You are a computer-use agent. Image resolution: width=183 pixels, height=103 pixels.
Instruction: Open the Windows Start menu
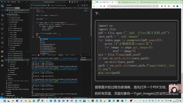[x=5, y=101]
